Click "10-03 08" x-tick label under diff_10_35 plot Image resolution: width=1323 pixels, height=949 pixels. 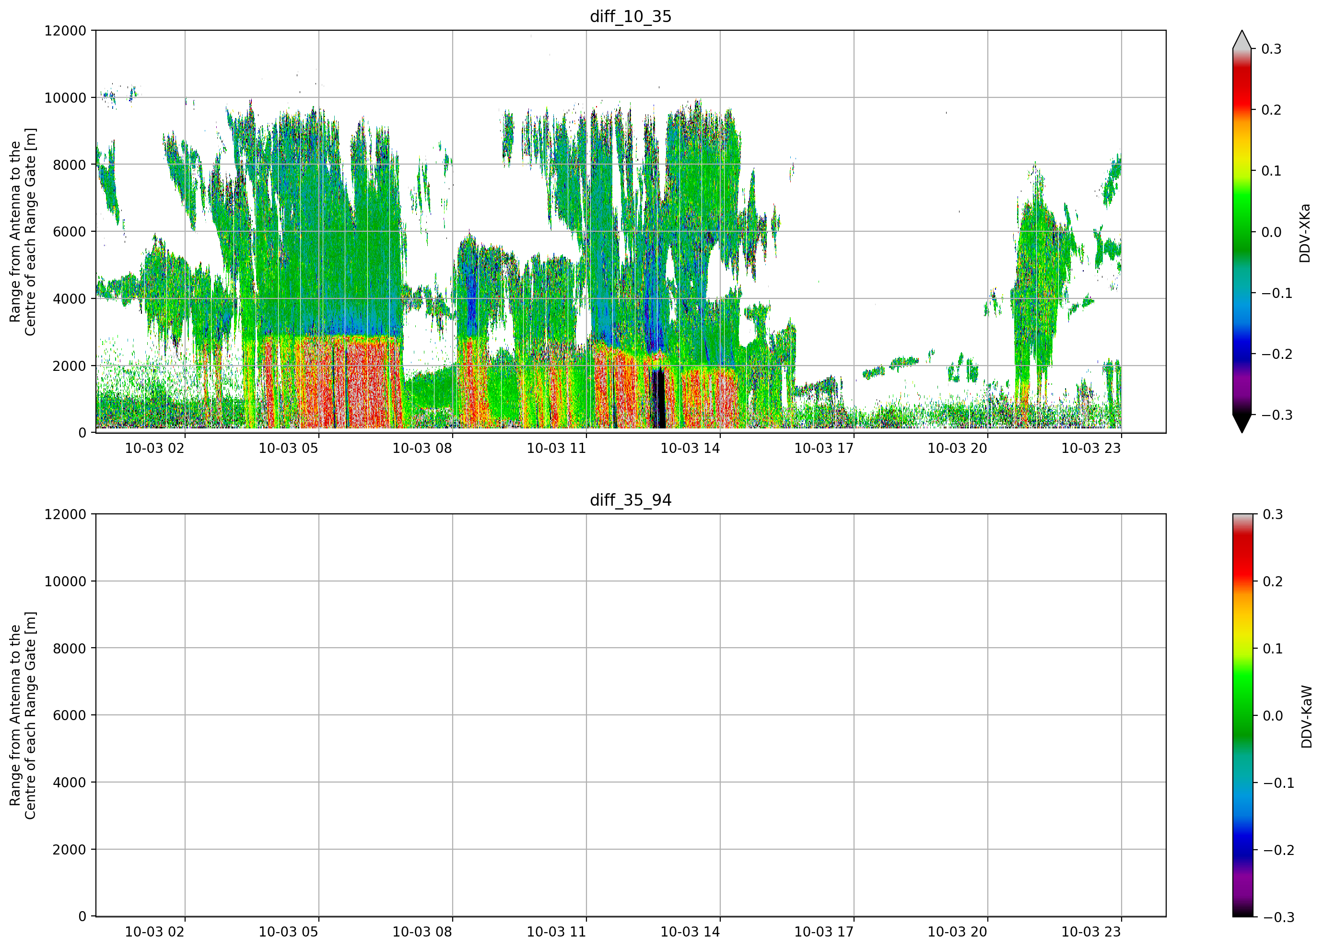coord(422,448)
